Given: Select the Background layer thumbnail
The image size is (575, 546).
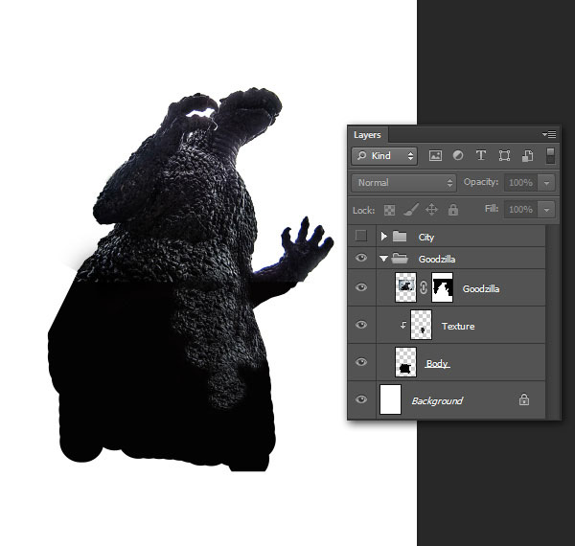Looking at the screenshot, I should [390, 399].
